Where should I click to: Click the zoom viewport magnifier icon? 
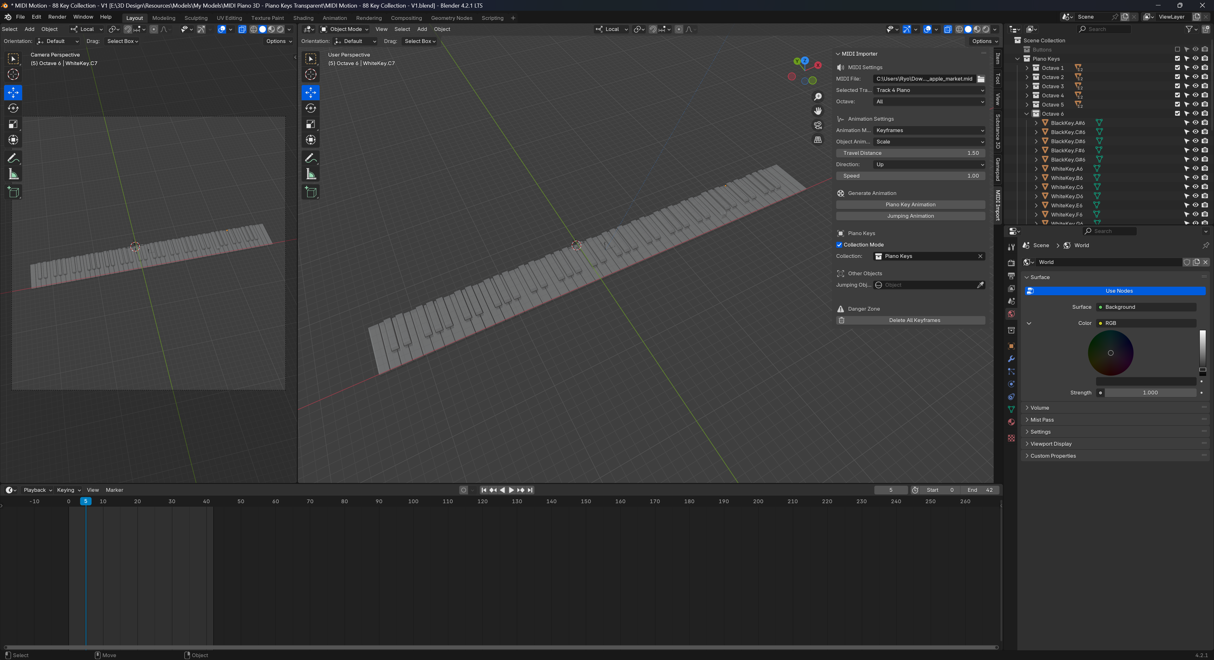point(818,97)
